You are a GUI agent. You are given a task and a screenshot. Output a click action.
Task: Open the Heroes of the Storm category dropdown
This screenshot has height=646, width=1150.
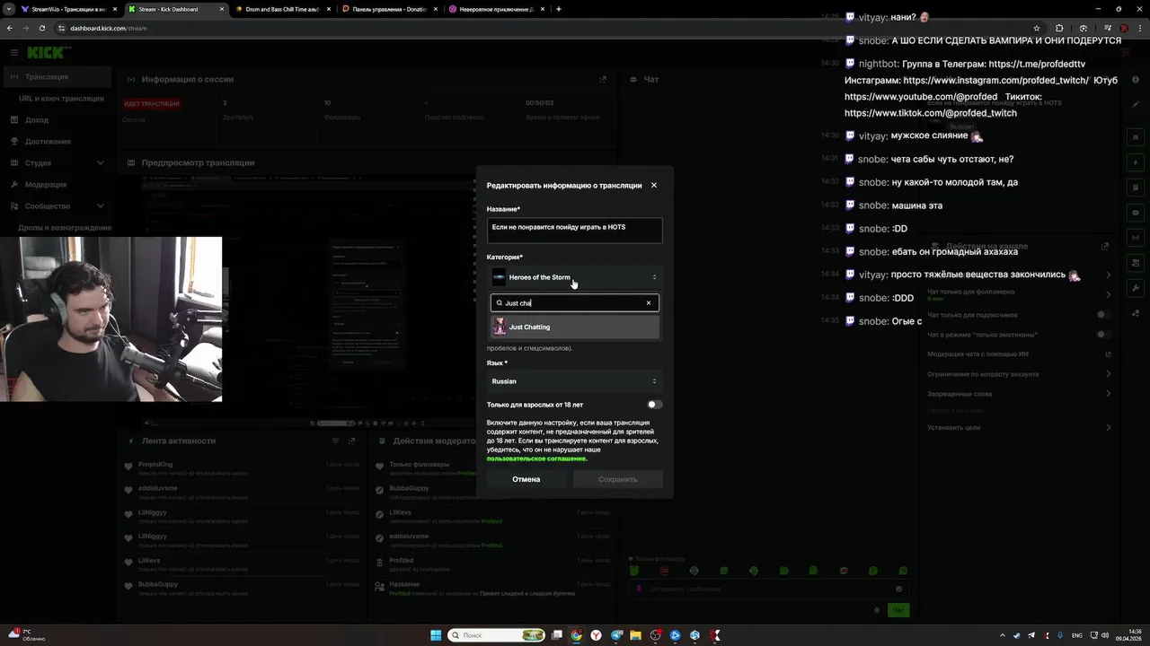pyautogui.click(x=575, y=277)
